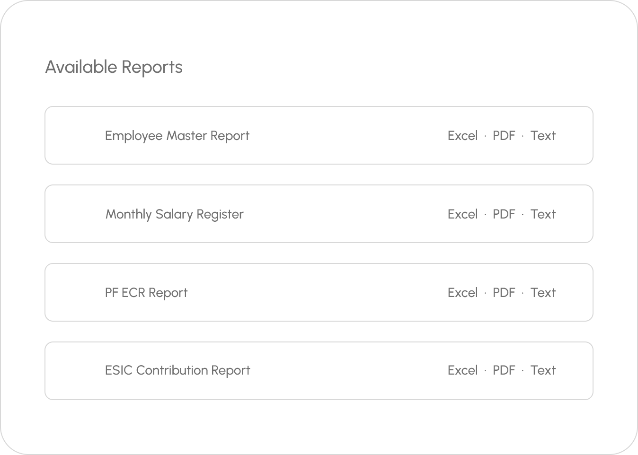
Task: Click the Employee Master Report title
Action: click(177, 136)
